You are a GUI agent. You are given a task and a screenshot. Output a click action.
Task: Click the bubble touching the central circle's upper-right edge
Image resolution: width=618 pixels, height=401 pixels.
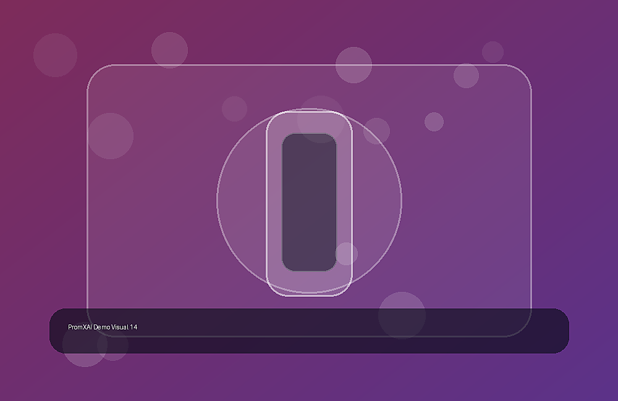(x=376, y=131)
